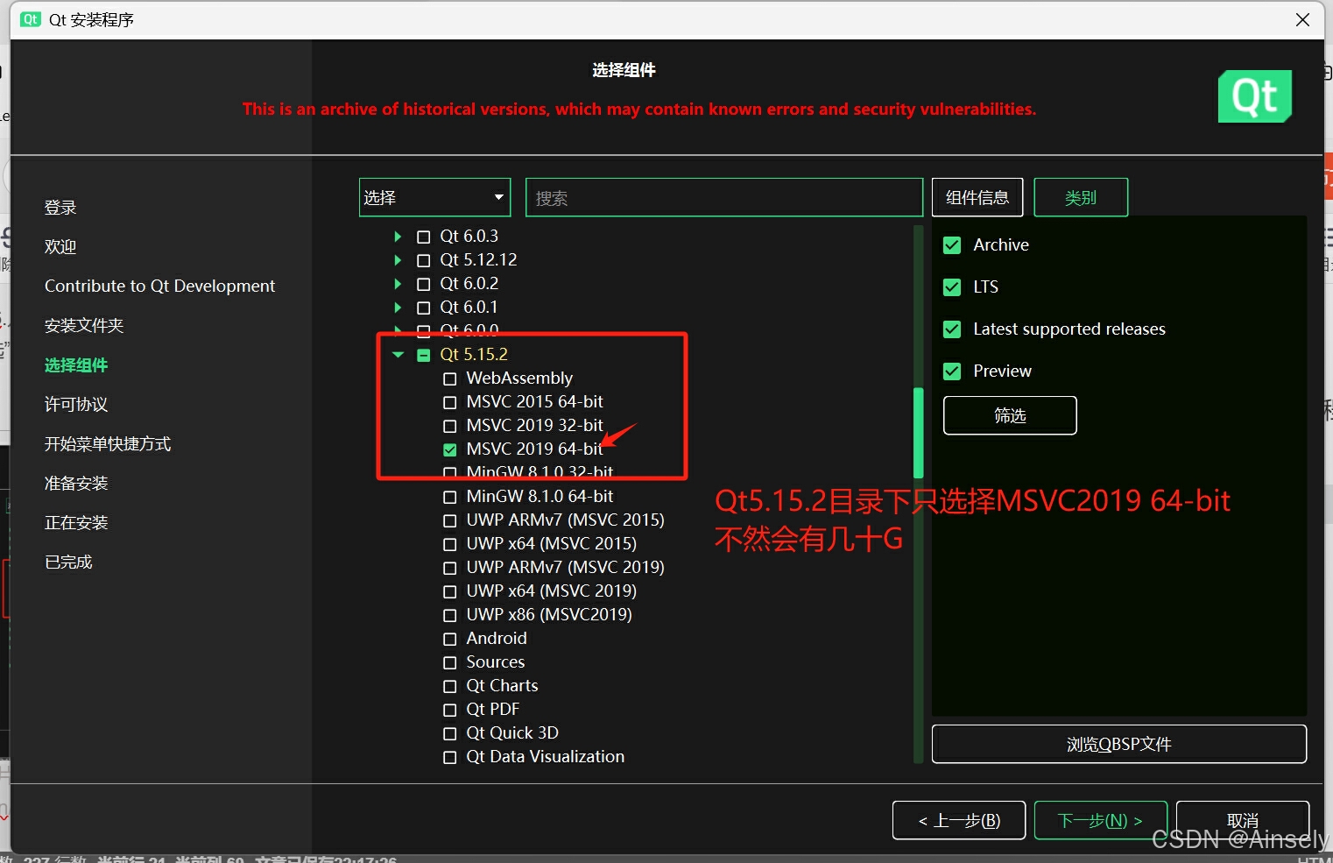1333x863 pixels.
Task: Toggle the Archive filter checkbox
Action: pos(952,245)
